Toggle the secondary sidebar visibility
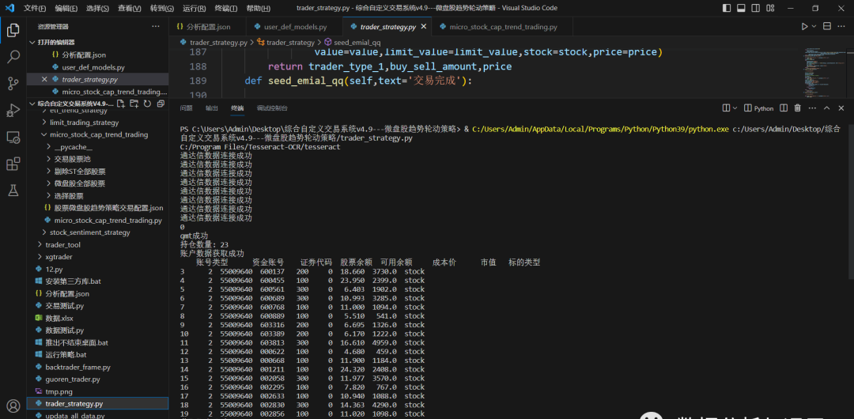This screenshot has height=419, width=854. (x=756, y=8)
